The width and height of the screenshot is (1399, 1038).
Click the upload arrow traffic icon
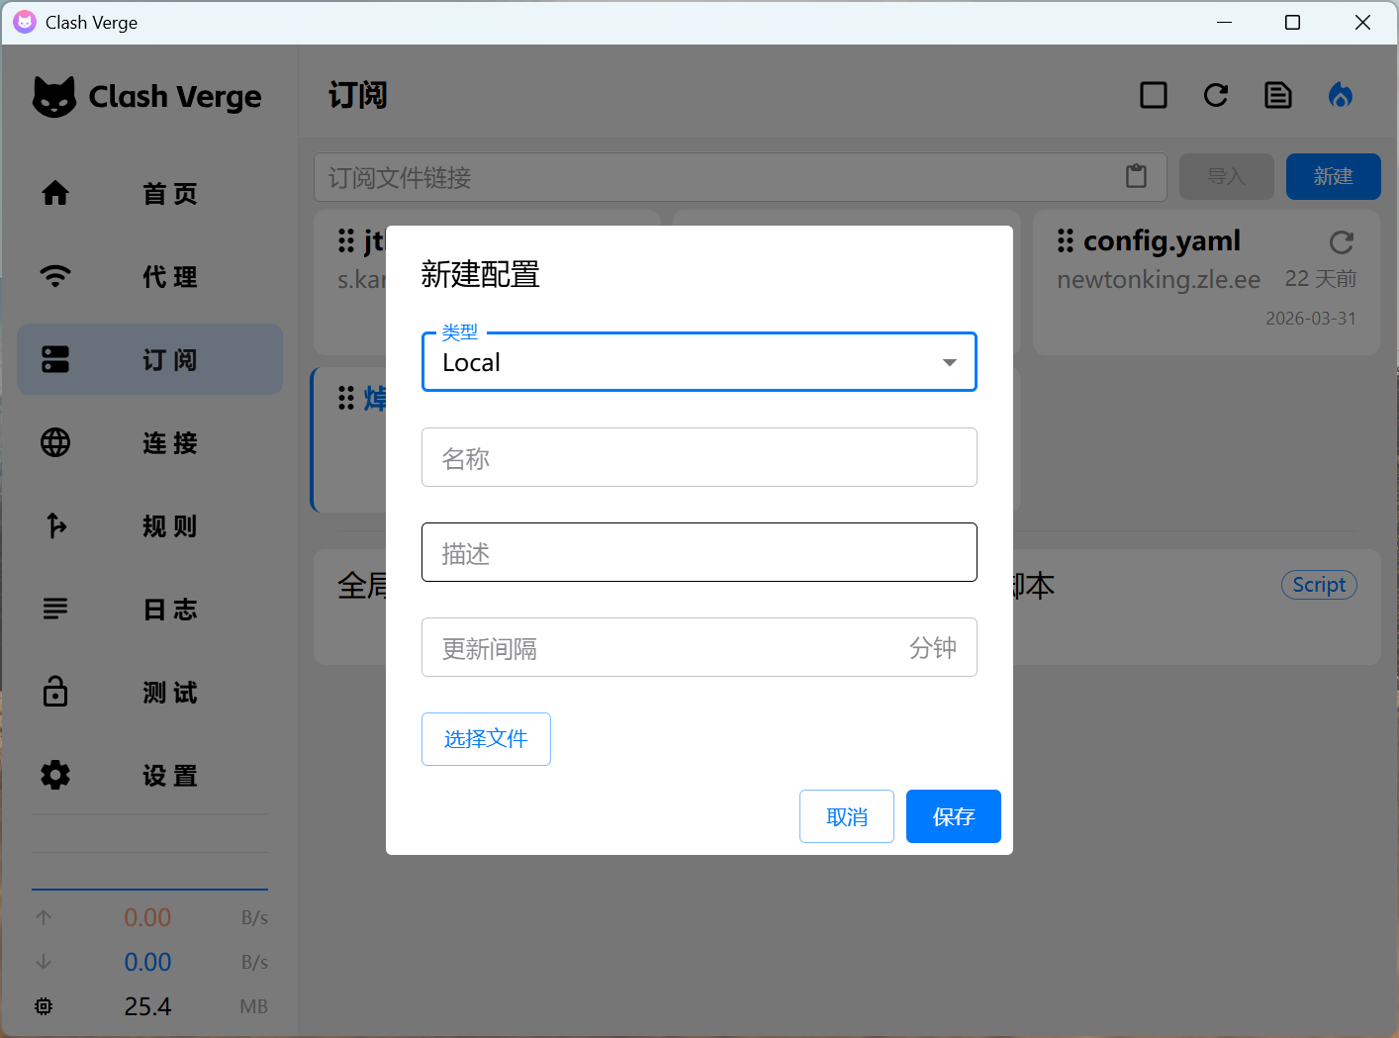tap(44, 917)
